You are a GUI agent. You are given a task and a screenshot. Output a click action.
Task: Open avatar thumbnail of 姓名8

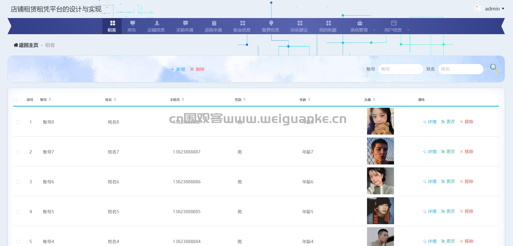380,121
